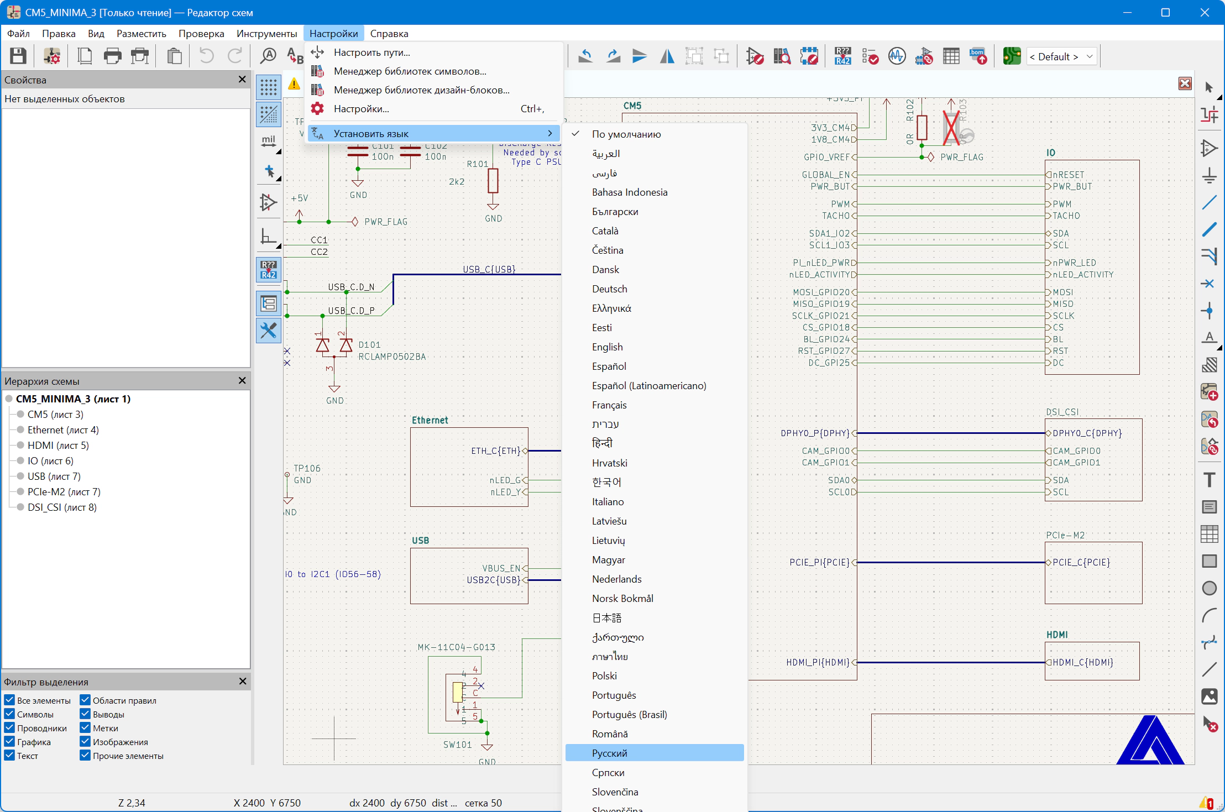1225x812 pixels.
Task: Select Ethernet (лист 4) in hierarchy
Action: [x=63, y=429]
